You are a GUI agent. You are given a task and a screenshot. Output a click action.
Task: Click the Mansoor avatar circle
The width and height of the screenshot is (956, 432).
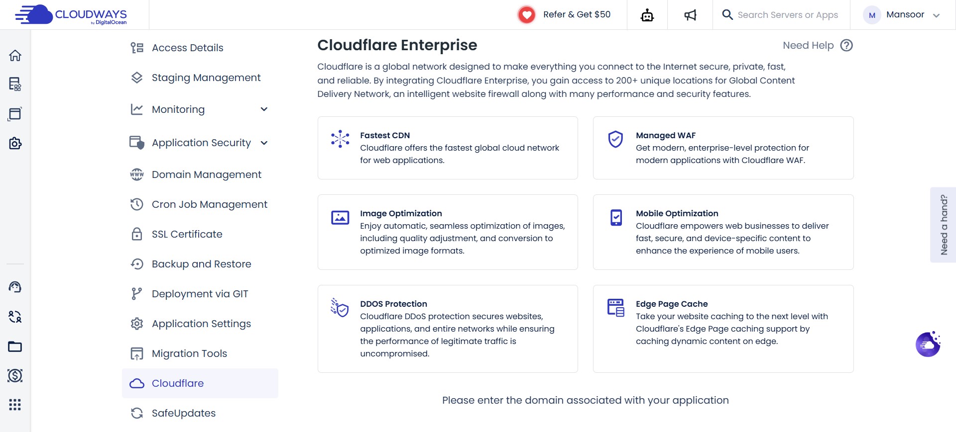click(872, 15)
